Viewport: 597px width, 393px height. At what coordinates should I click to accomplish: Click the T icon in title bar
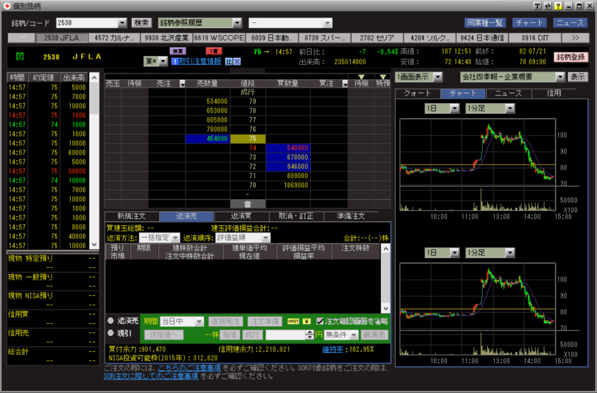coord(538,6)
